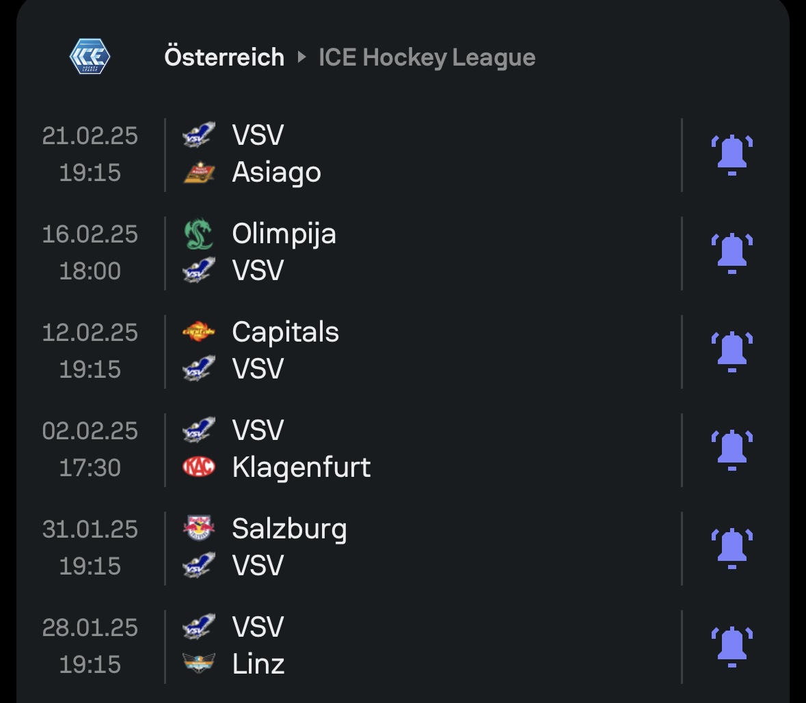Open ICE Hockey League breadcrumb link

(427, 57)
